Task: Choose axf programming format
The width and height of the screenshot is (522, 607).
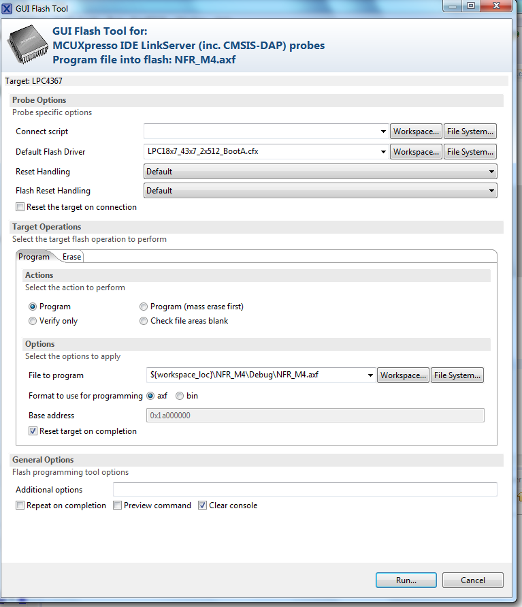Action: coord(150,396)
